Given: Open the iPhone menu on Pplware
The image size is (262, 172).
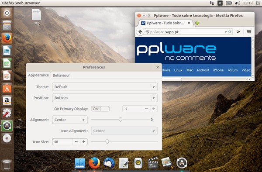Looking at the screenshot, I should coord(218,70).
